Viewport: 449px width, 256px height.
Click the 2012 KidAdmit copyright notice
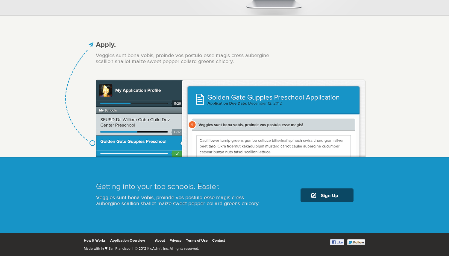[x=167, y=249]
